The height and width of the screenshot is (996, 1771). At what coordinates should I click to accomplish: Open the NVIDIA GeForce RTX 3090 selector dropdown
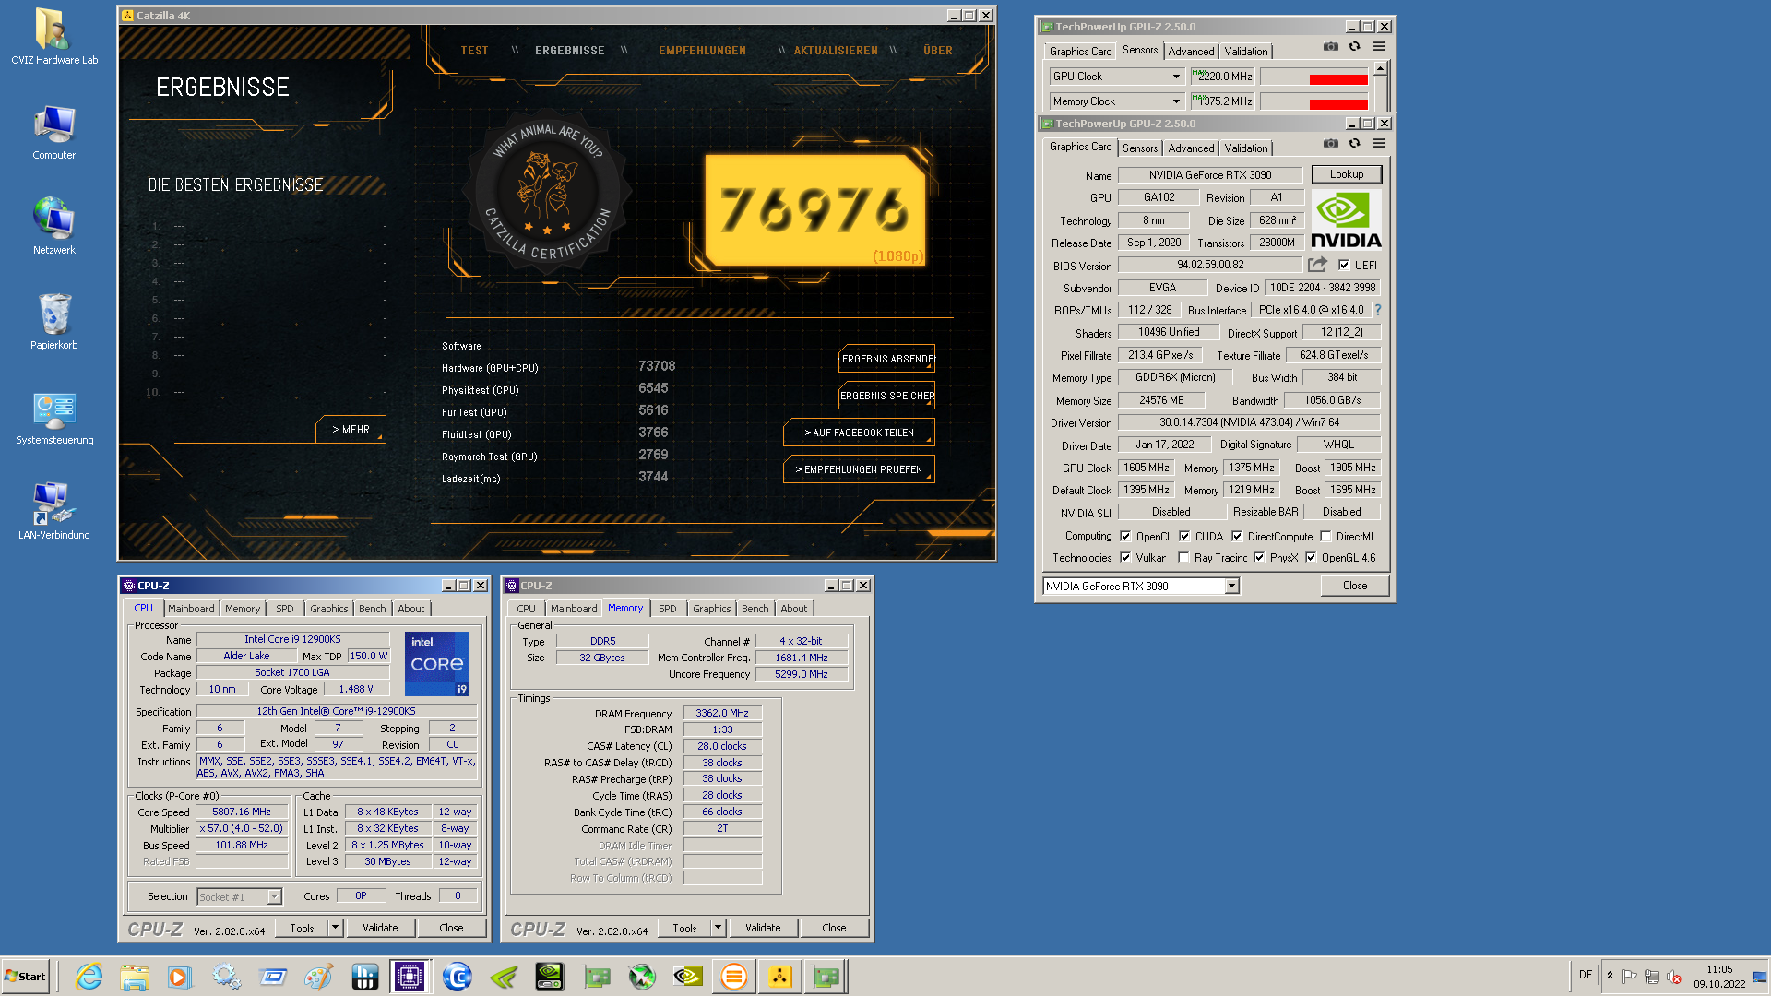coord(1231,586)
